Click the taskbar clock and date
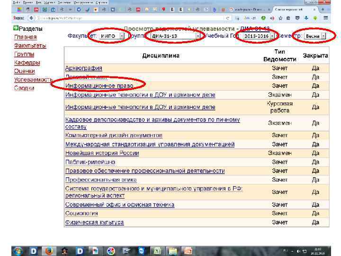 pyautogui.click(x=317, y=251)
